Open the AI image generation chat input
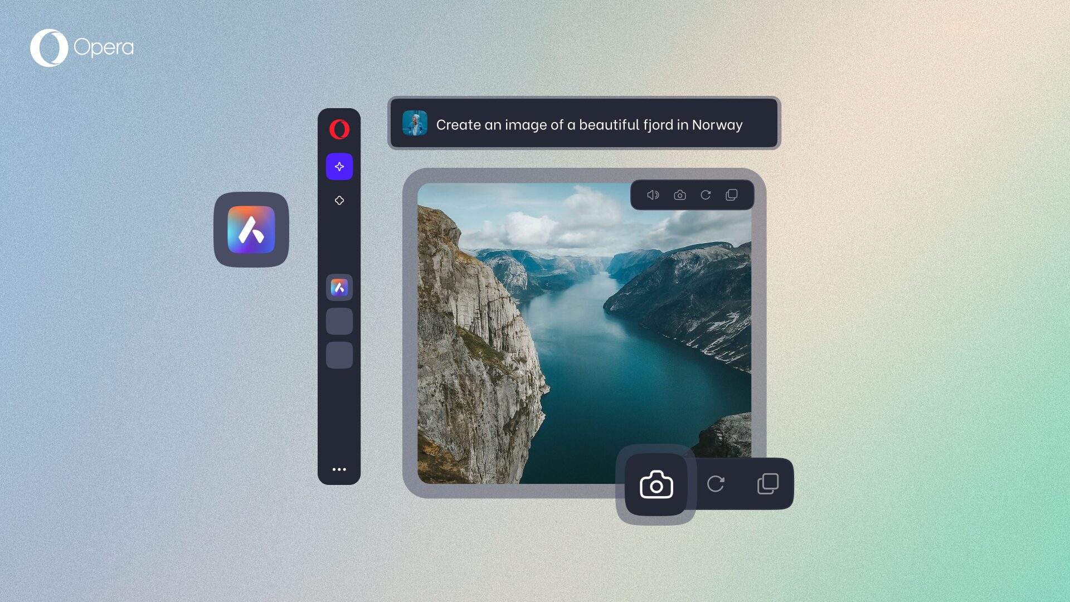The height and width of the screenshot is (602, 1070). point(584,124)
